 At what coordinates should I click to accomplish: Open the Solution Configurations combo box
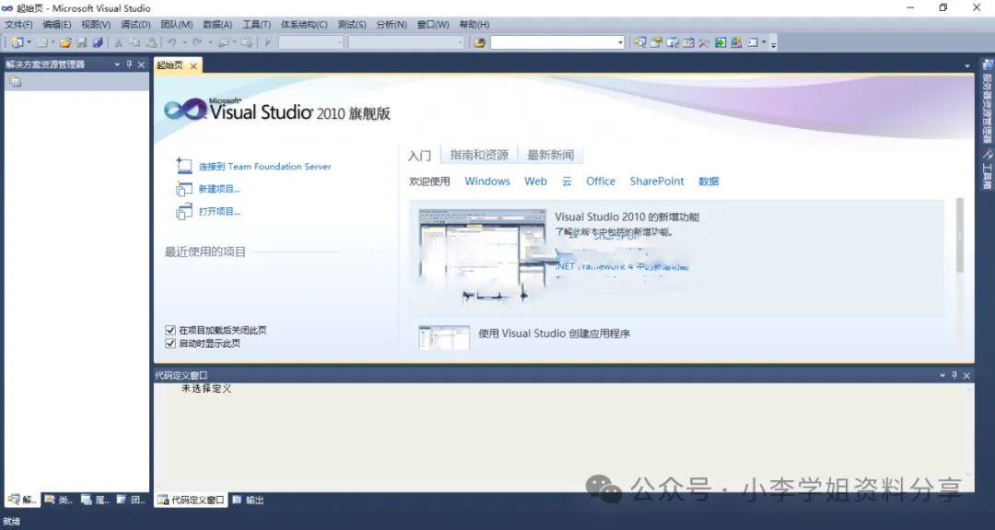click(311, 42)
